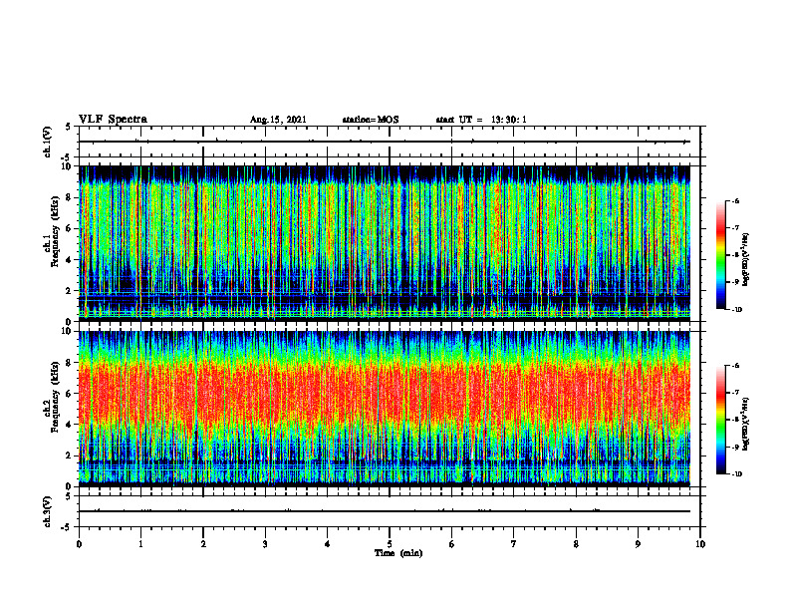Click the "Time (min)" x-axis label
Screen dimensions: 789x610
(398, 553)
